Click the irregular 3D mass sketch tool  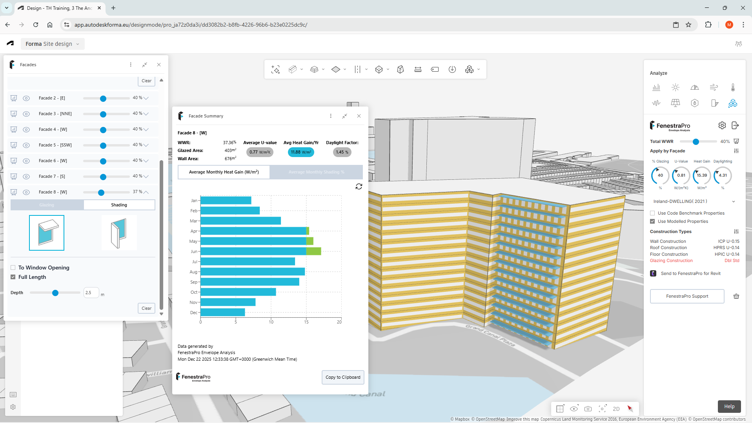point(401,69)
